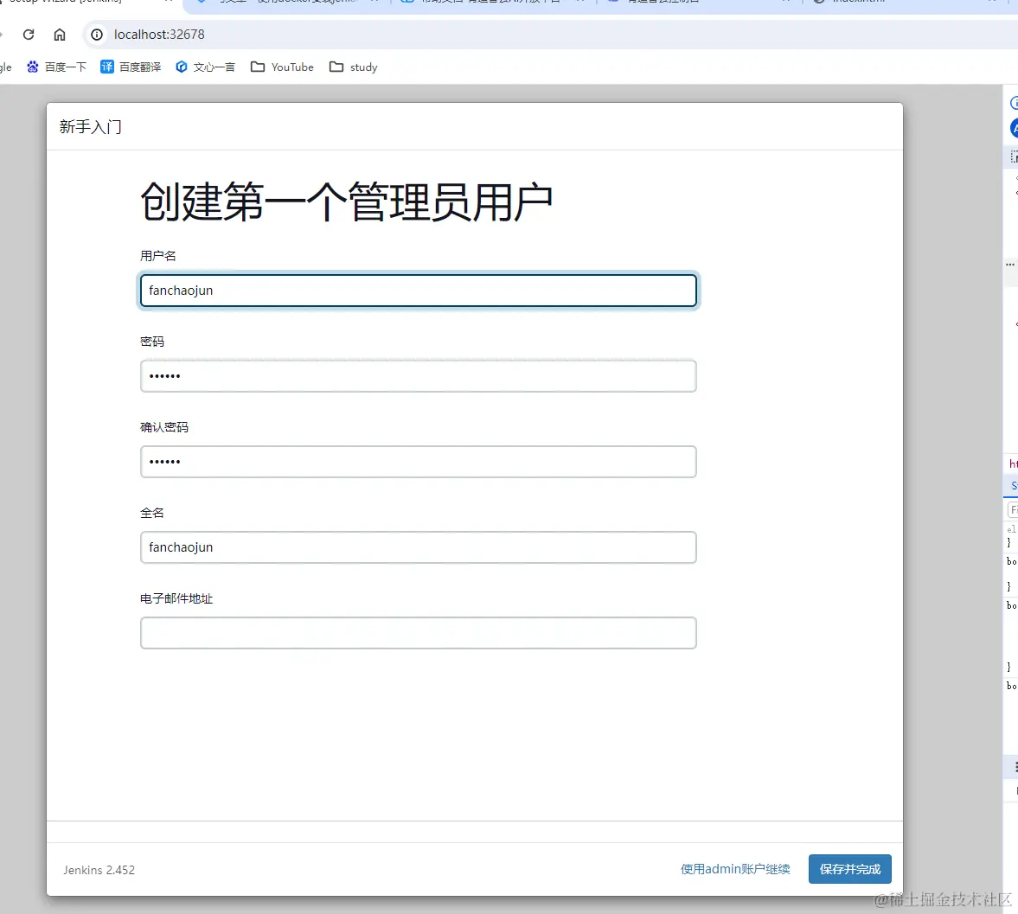Open the YouTube bookmarks folder

[x=282, y=67]
